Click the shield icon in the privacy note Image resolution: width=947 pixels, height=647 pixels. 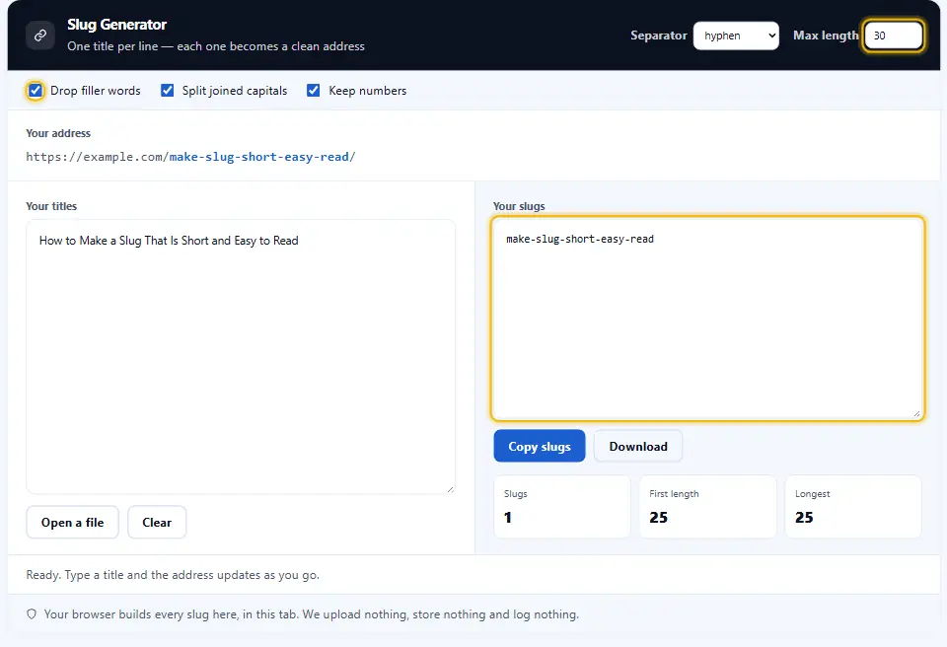[x=32, y=614]
